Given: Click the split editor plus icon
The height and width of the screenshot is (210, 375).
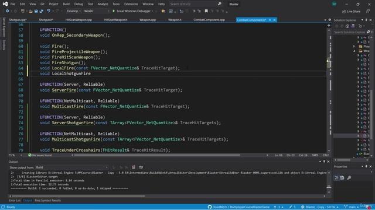Looking at the screenshot, I should [329, 25].
